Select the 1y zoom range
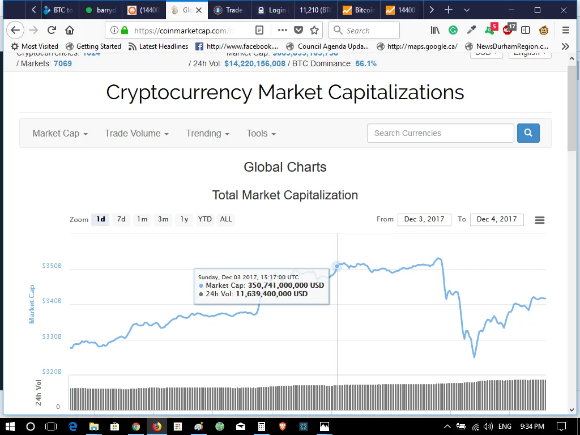Screen dimensions: 580x435 pos(184,219)
